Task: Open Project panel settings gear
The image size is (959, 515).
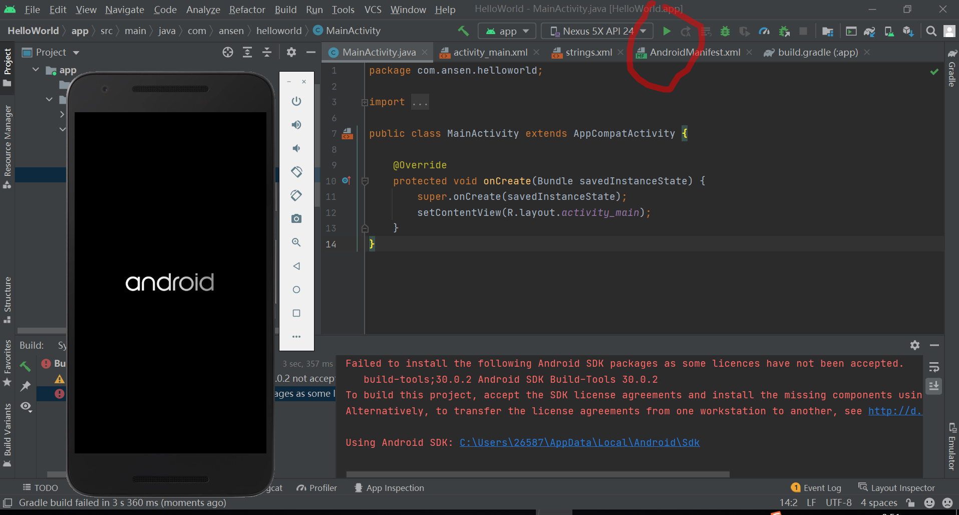Action: (x=291, y=52)
